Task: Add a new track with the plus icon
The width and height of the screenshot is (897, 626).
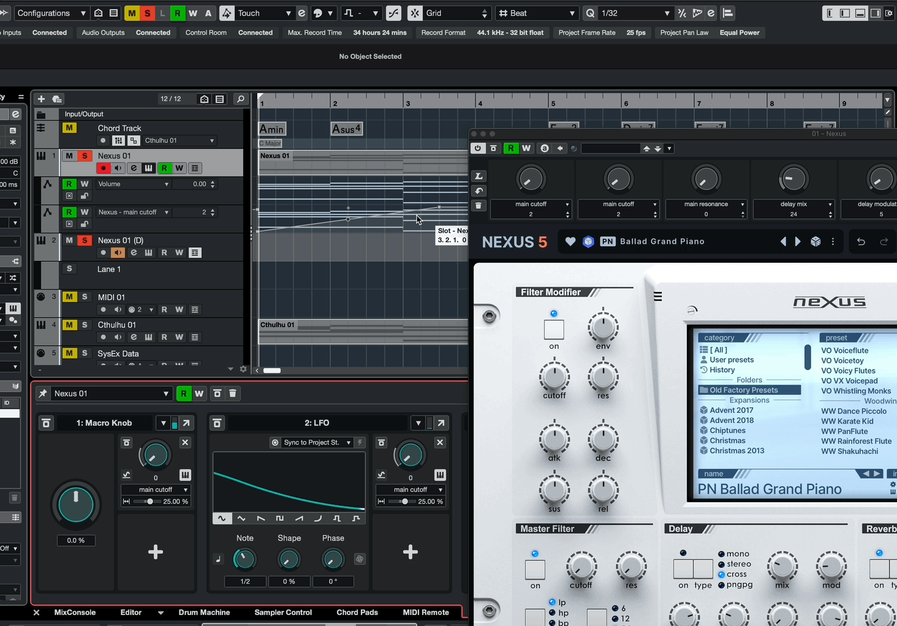Action: pyautogui.click(x=41, y=99)
